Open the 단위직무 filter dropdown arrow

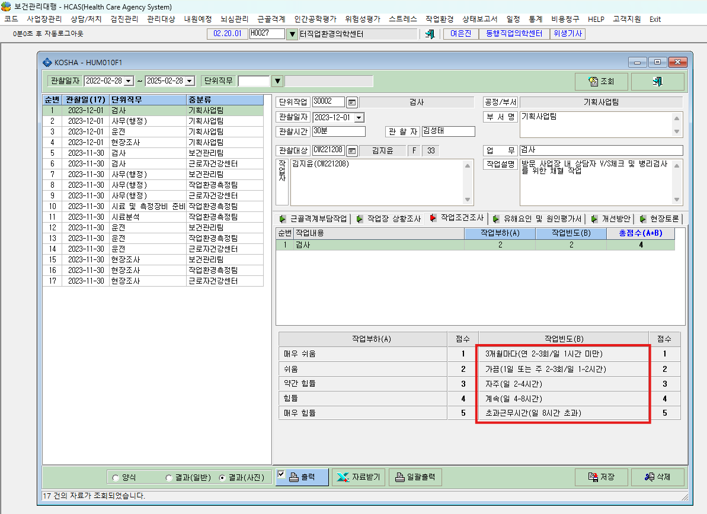(x=278, y=81)
